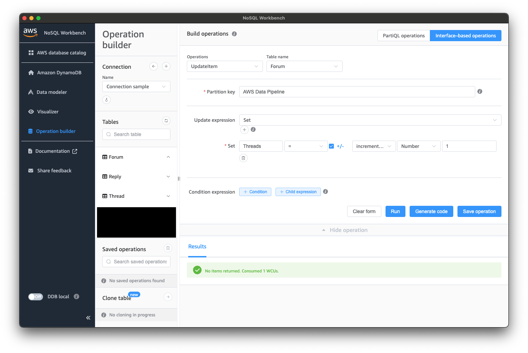
Task: Run the operation
Action: point(395,211)
